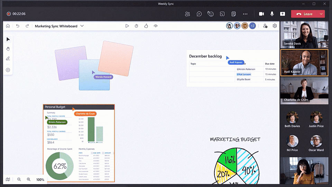Open the whiteboard settings gear
This screenshot has width=332, height=187.
pos(275,26)
